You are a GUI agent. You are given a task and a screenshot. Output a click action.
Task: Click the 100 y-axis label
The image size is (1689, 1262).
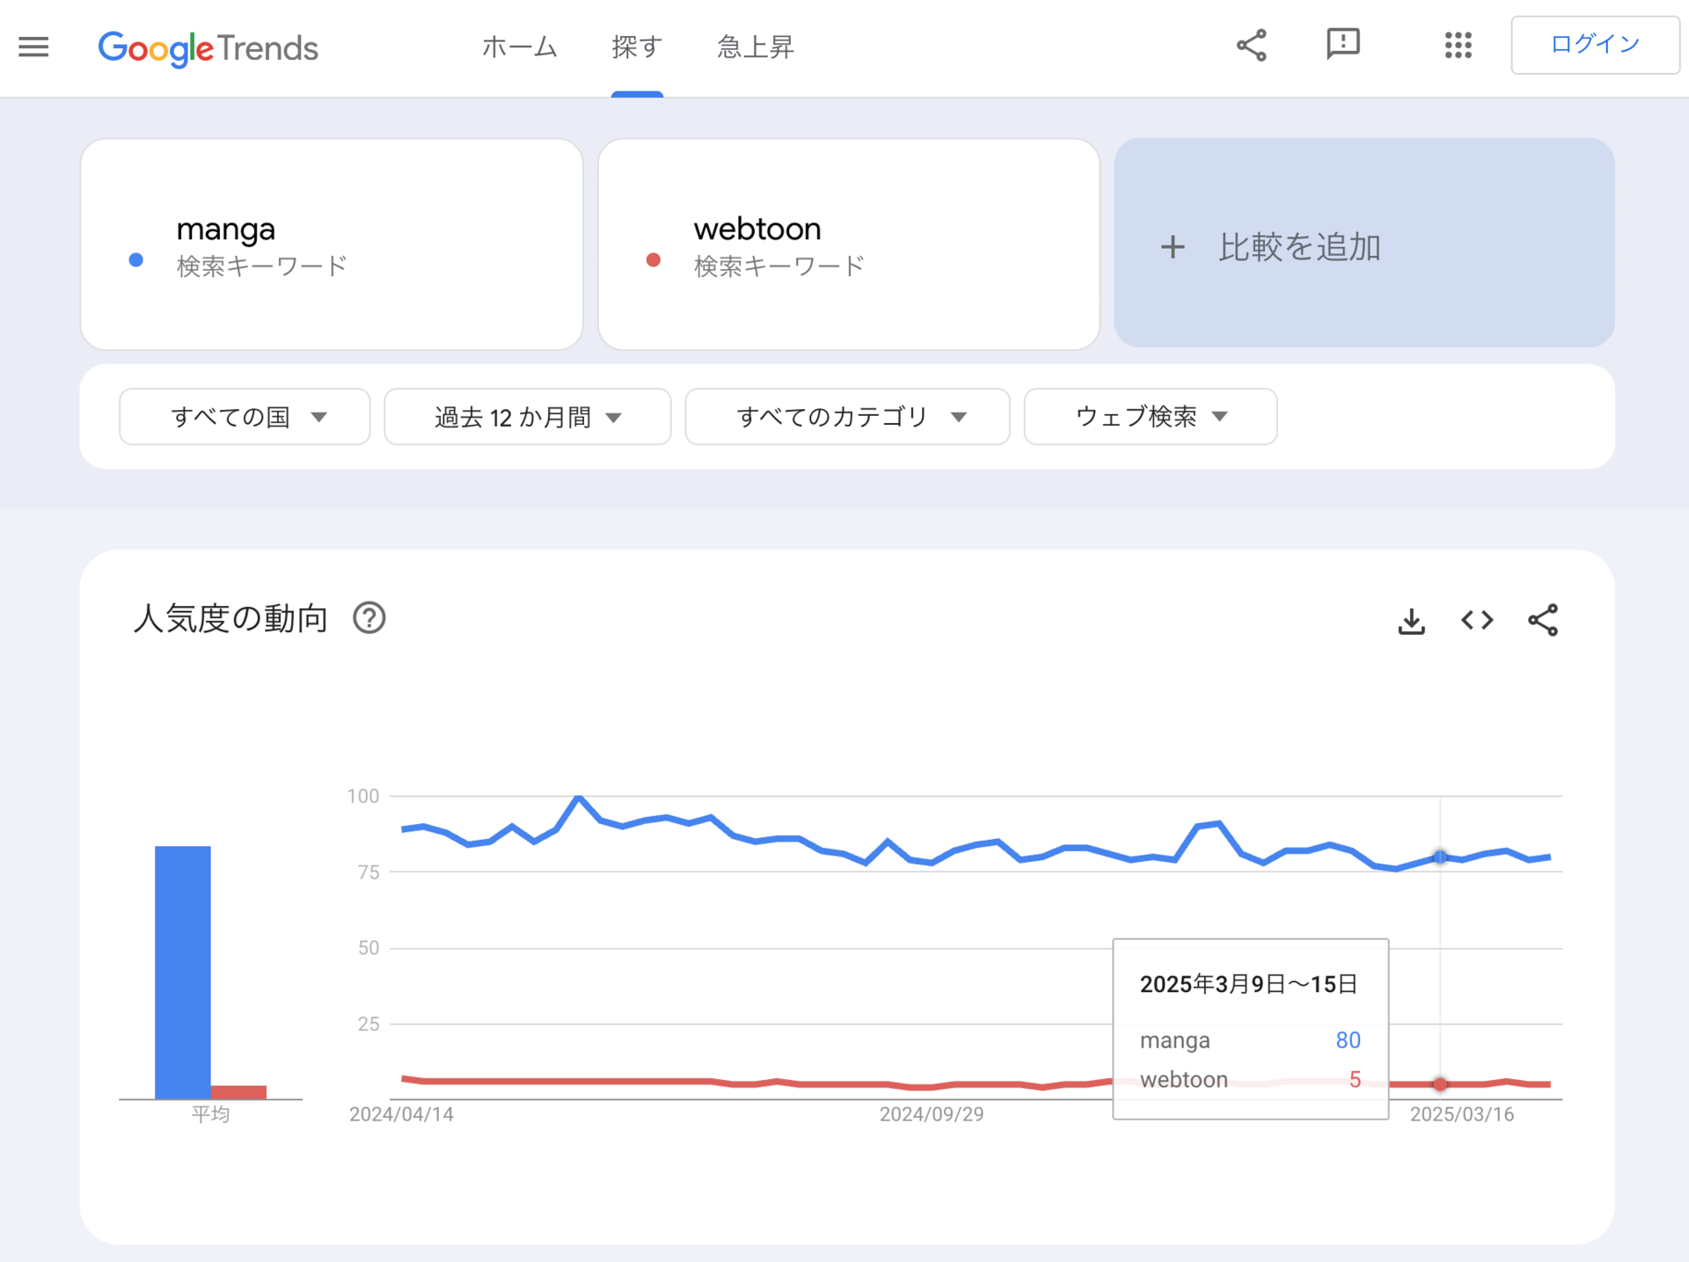[x=362, y=796]
